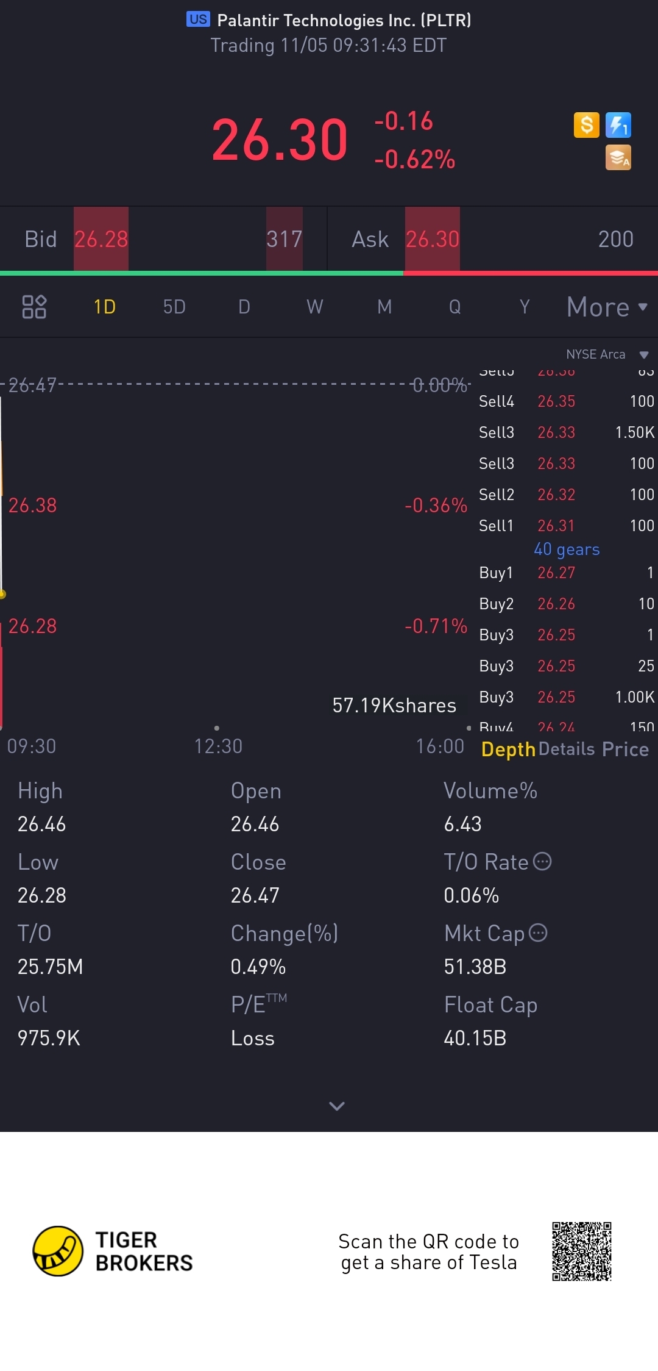This screenshot has height=1371, width=658.
Task: Open the chart layout grid icon
Action: point(34,307)
